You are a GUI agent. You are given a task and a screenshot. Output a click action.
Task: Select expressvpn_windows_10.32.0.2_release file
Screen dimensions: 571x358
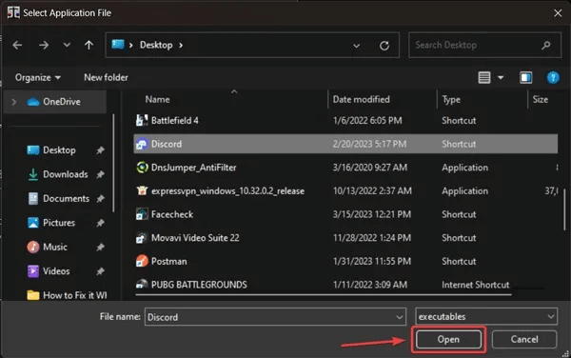[x=345, y=190]
